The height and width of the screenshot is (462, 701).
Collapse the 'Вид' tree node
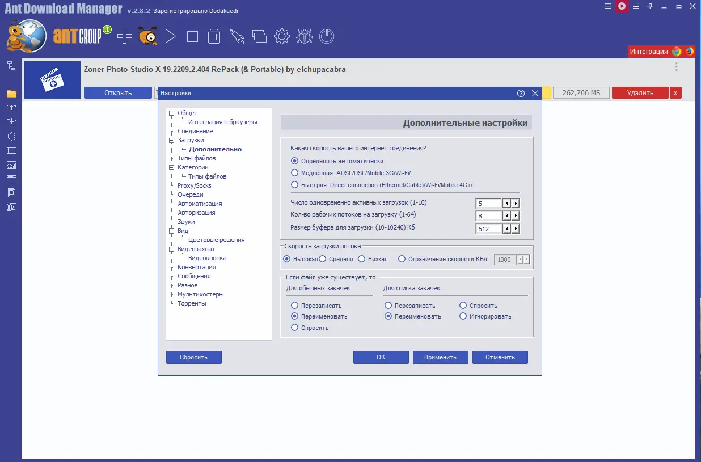pyautogui.click(x=172, y=231)
